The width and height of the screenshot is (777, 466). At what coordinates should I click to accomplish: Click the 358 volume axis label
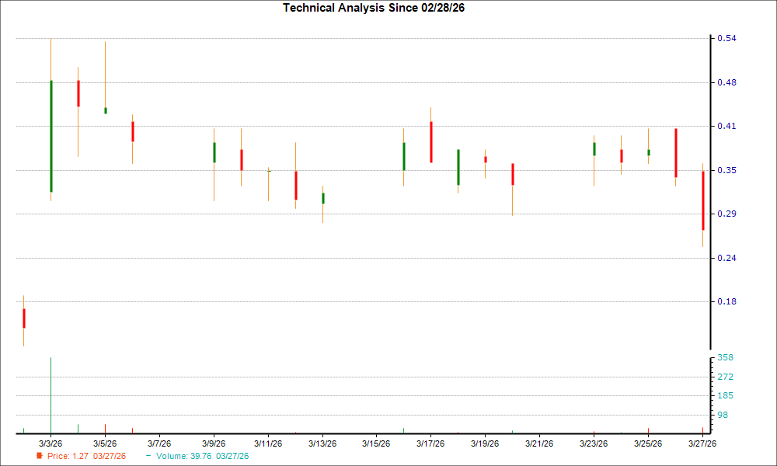tap(726, 358)
